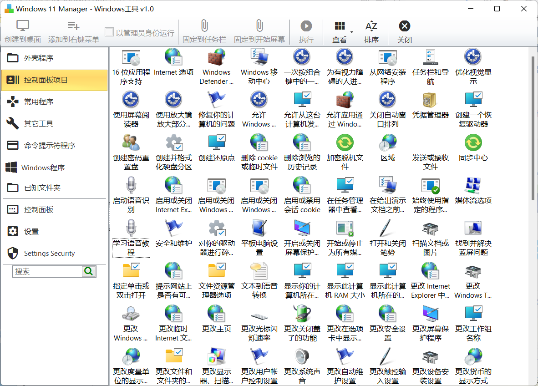Enable the 以管理员身份运行 checkbox
Image resolution: width=538 pixels, height=386 pixels.
109,32
